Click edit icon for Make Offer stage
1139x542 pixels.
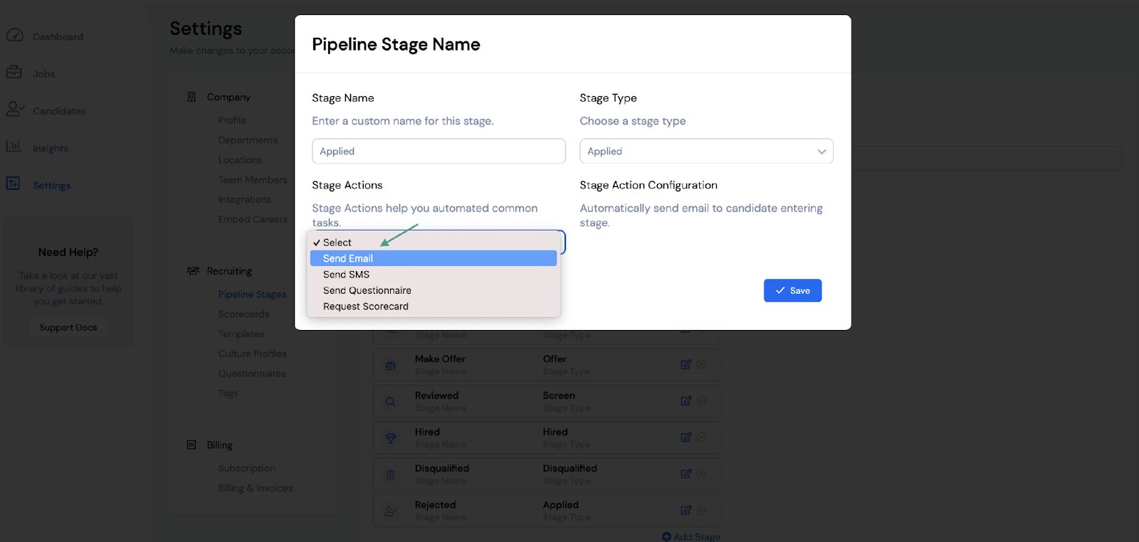tap(686, 364)
